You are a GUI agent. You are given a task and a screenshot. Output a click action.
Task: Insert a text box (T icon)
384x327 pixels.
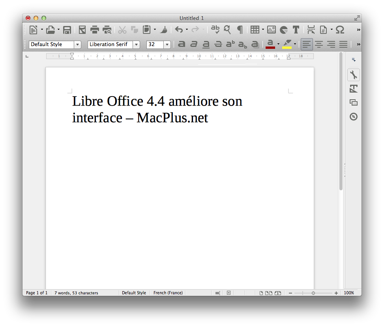296,30
